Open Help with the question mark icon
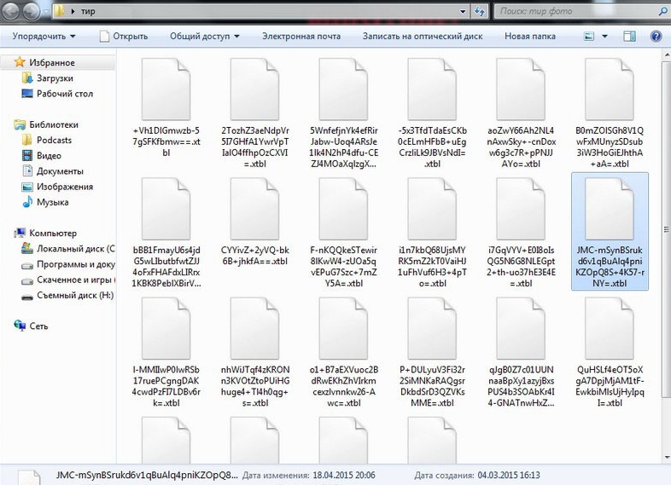 [x=656, y=37]
